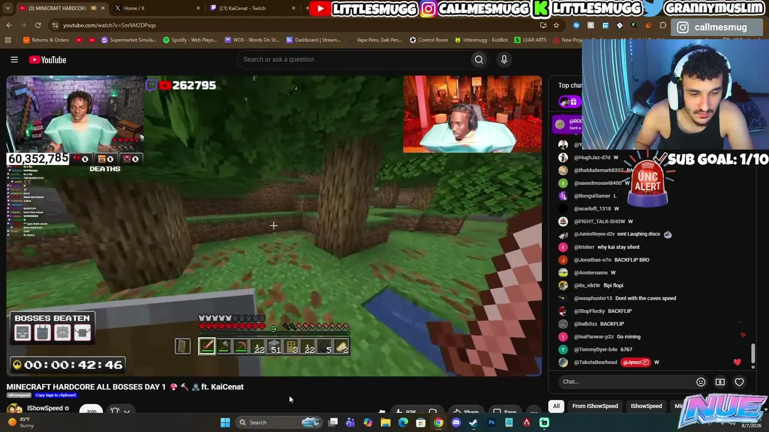
Task: Open the IShowSpeed channel name link
Action: (x=45, y=409)
